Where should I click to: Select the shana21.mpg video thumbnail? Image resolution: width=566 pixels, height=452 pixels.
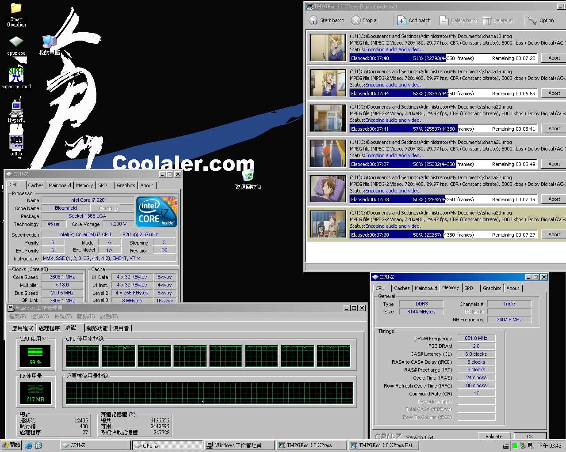tap(328, 153)
